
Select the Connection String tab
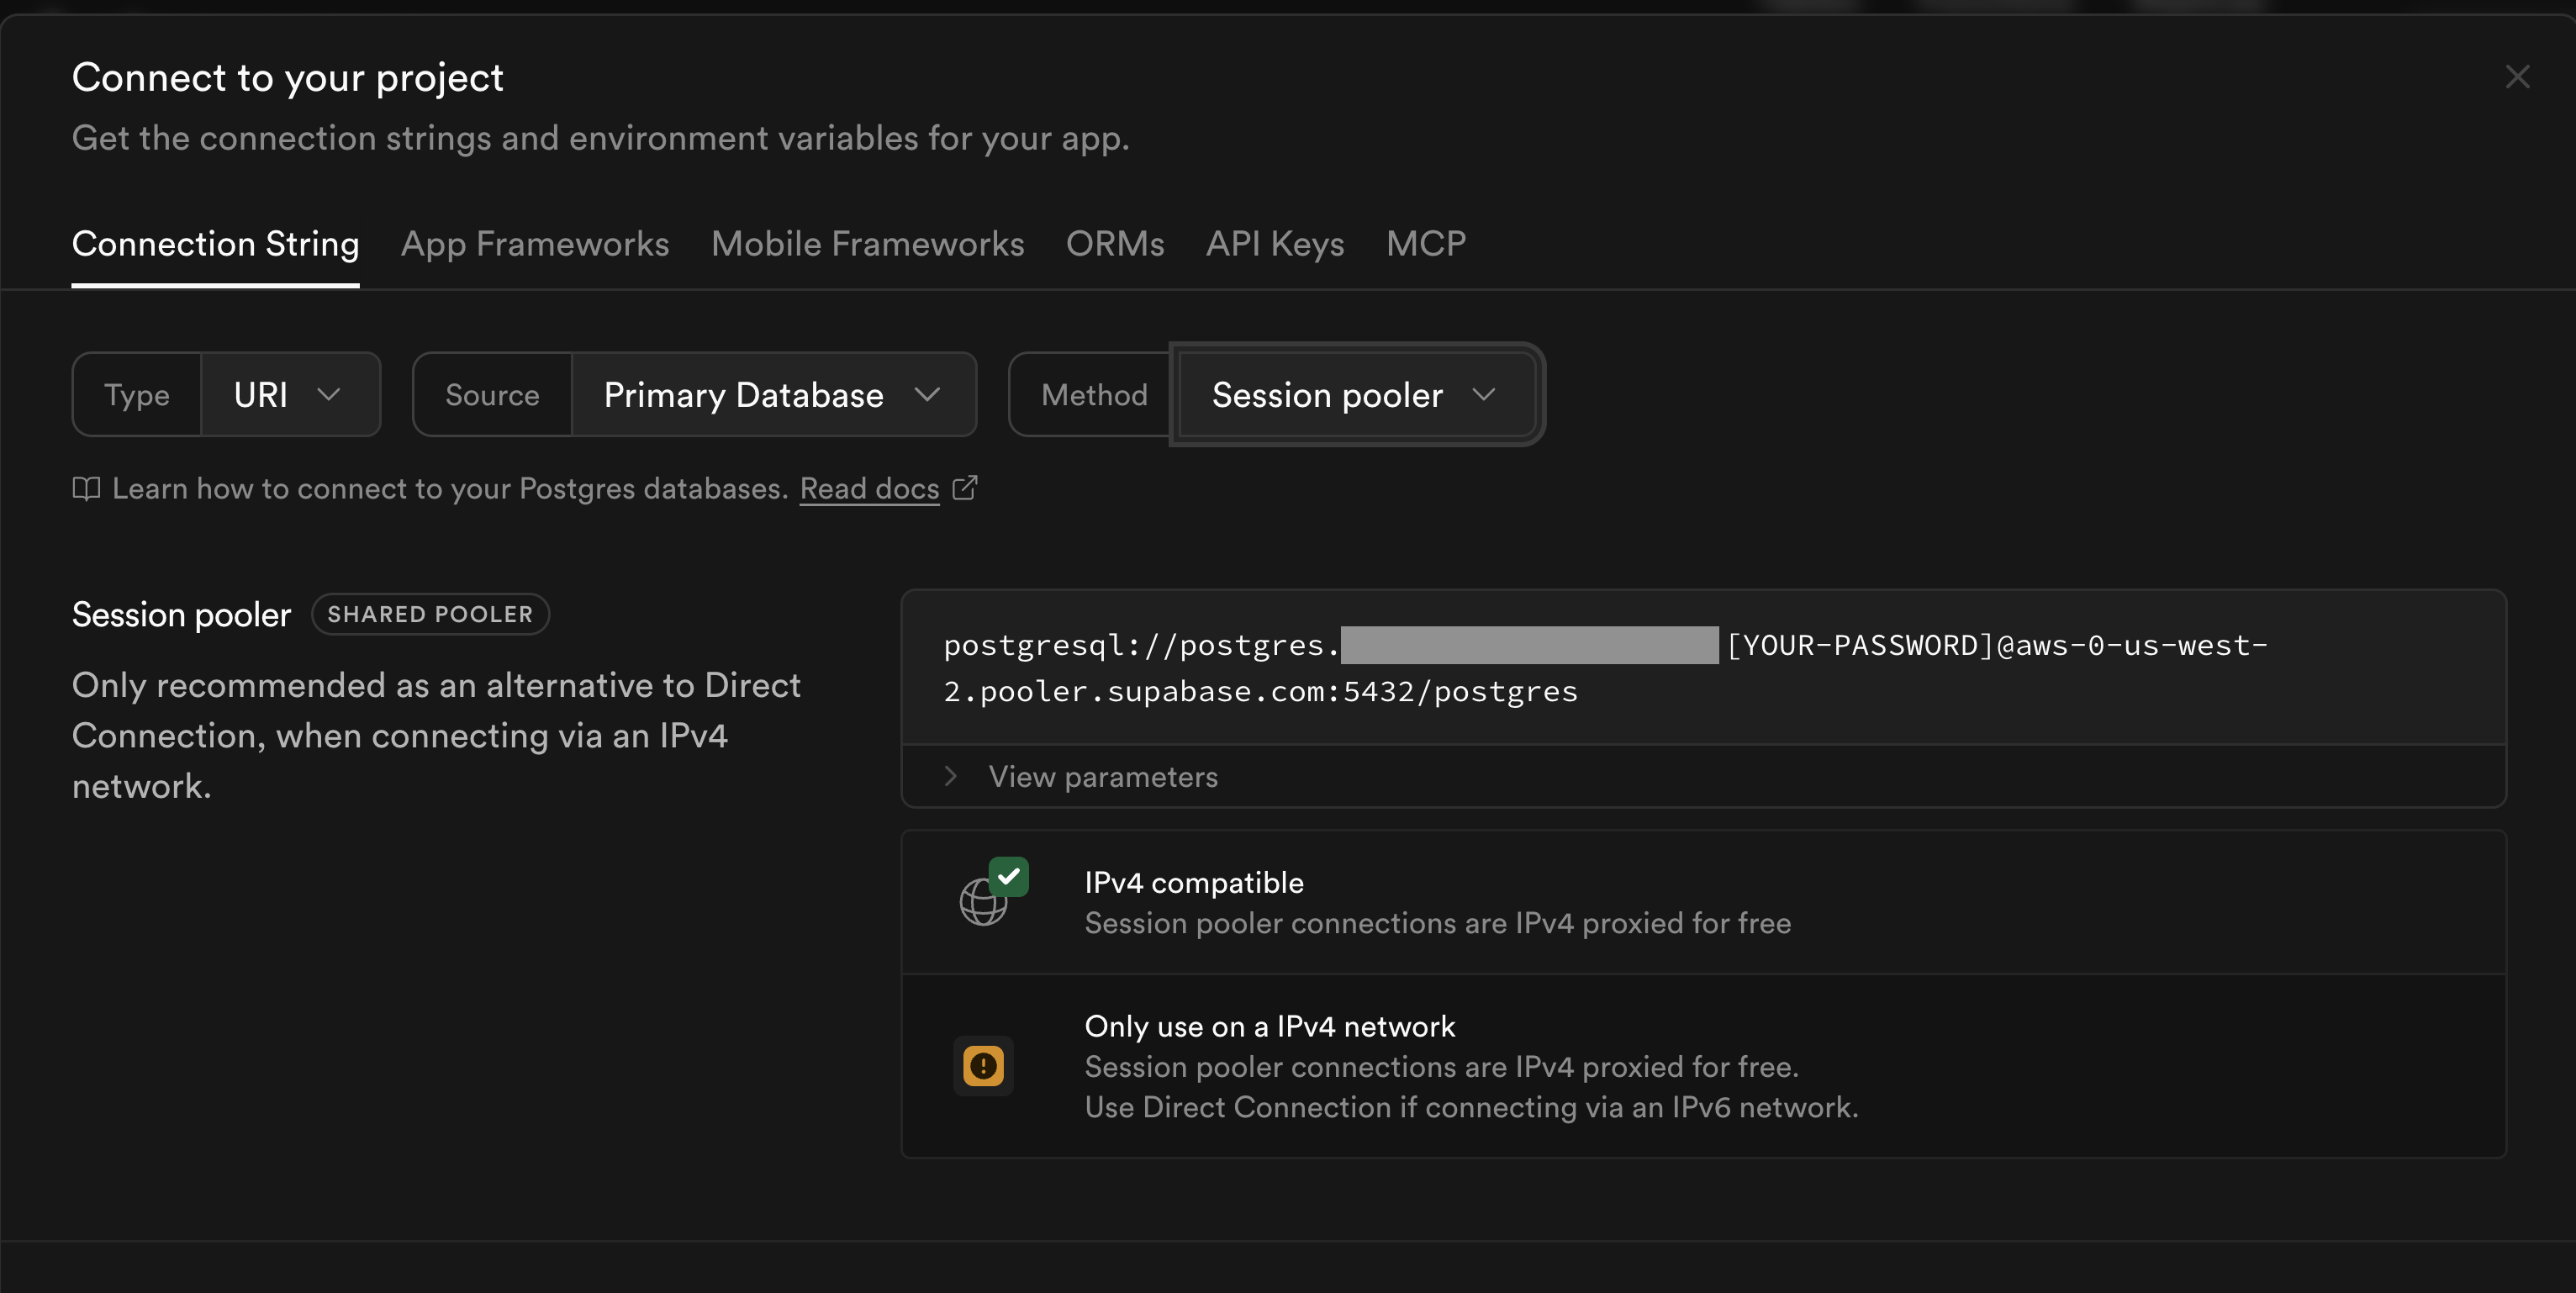pos(215,244)
